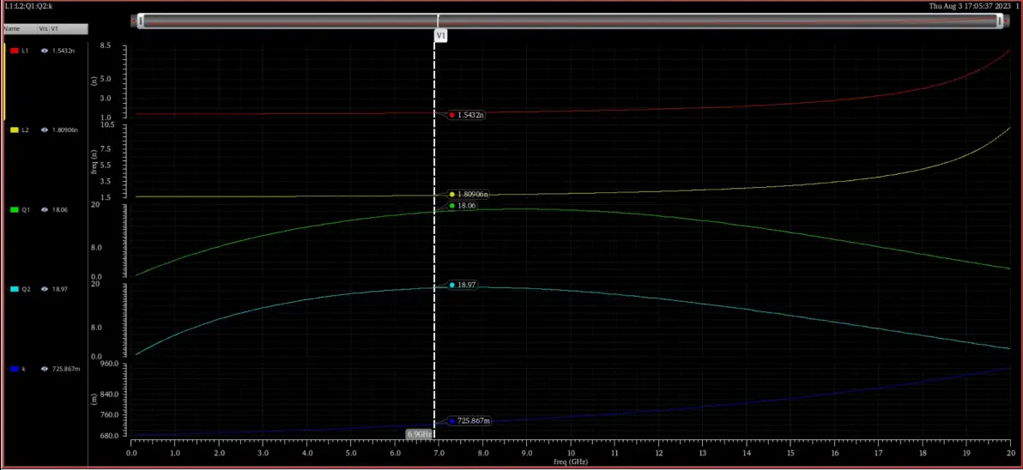Grab the left handle of zoom range slider

click(x=140, y=21)
